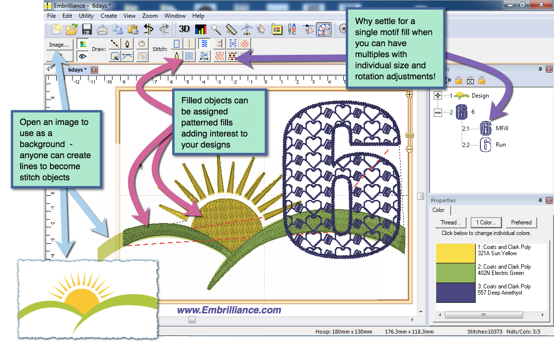Pick the ruler measure tool

click(x=231, y=29)
